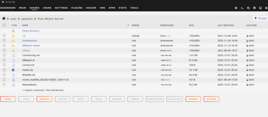The image size is (268, 117).
Task: Click the drwx------ permission value
Action: click(x=166, y=36)
